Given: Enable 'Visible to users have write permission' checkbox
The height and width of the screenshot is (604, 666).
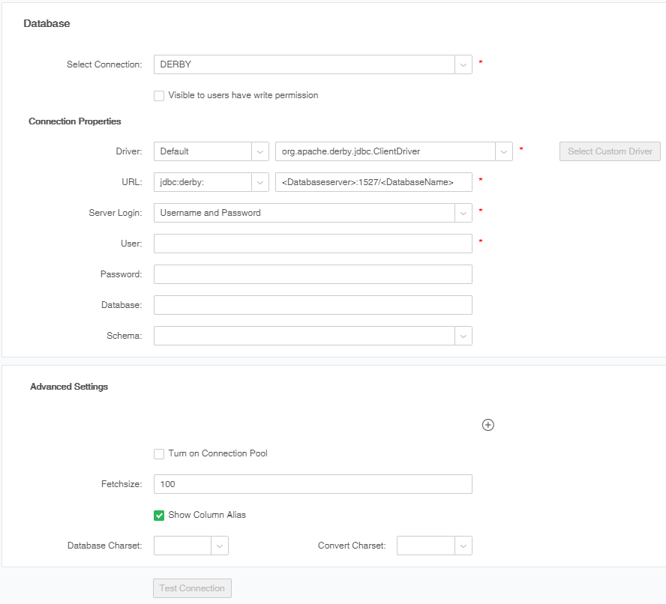Looking at the screenshot, I should [159, 96].
